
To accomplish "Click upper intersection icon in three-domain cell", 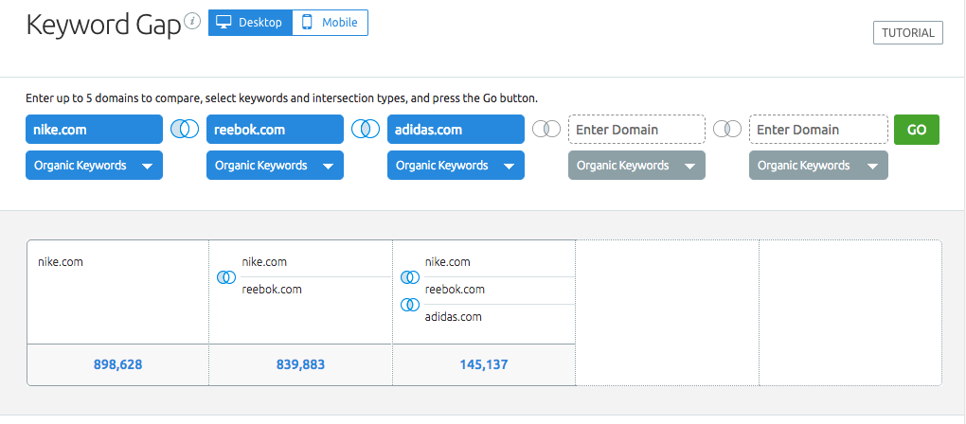I will click(x=410, y=277).
